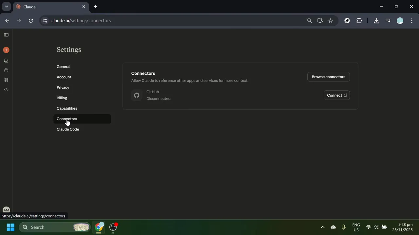The width and height of the screenshot is (419, 235).
Task: Open the Chrome profile avatar
Action: (400, 21)
